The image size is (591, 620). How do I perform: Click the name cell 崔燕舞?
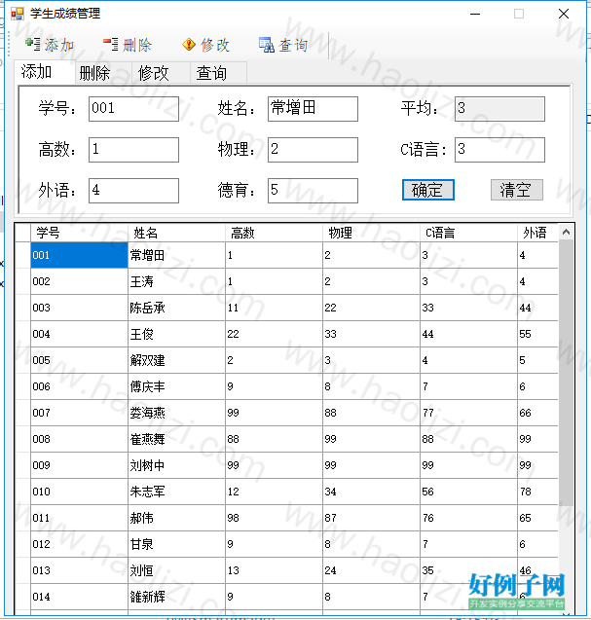(x=176, y=439)
